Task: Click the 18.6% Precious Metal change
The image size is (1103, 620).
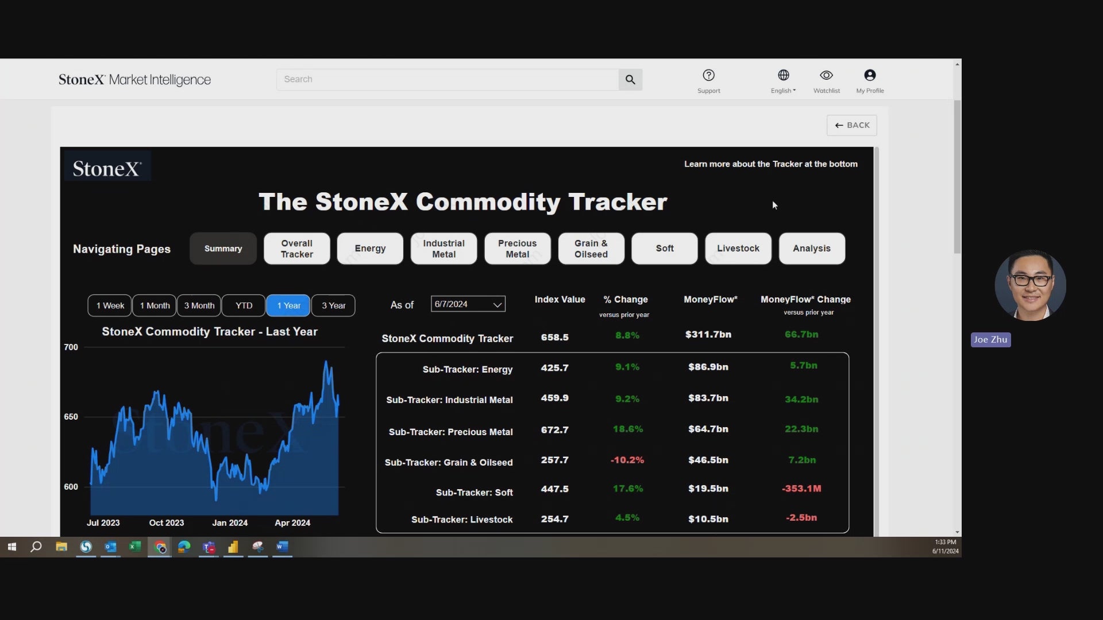Action: [627, 429]
